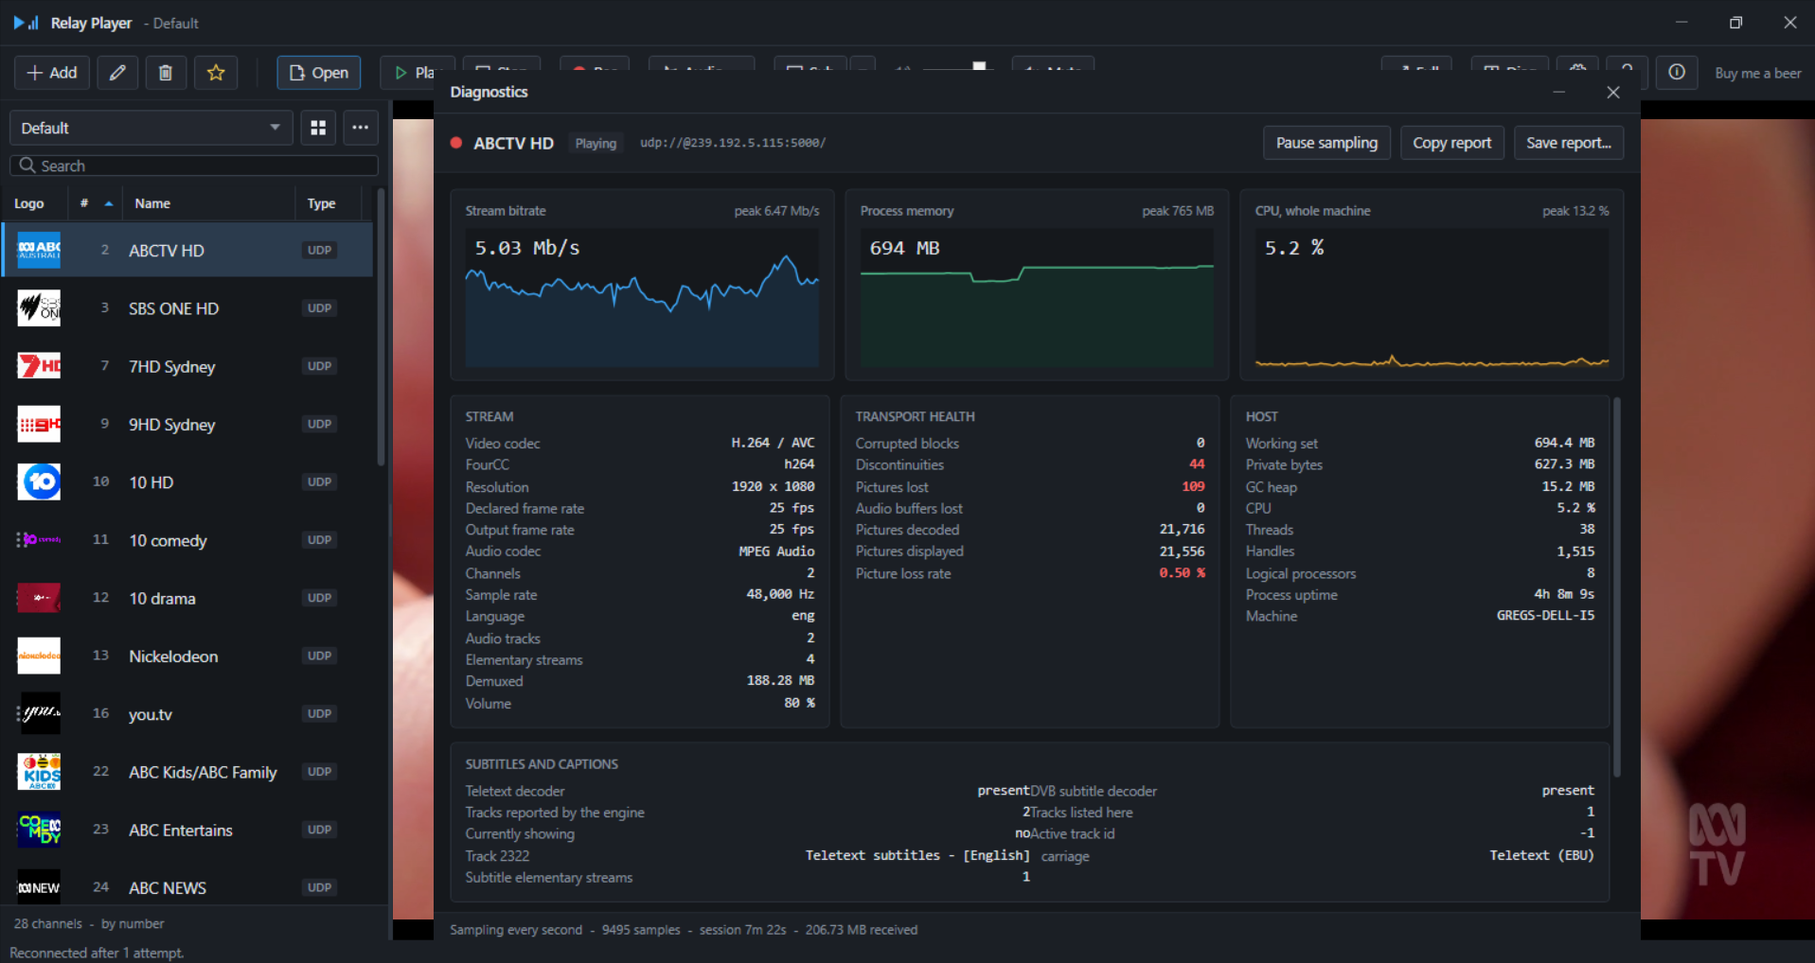Select the ABC Kids/ABC Family channel
Screen dimensions: 1815x963
point(187,772)
